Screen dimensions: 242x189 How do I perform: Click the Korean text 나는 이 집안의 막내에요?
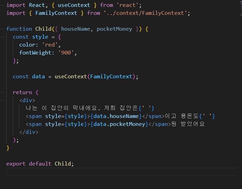pyautogui.click(x=63, y=108)
